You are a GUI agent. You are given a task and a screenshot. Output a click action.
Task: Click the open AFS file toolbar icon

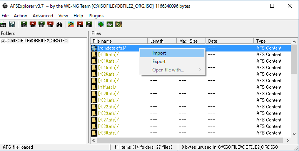click(x=3, y=24)
